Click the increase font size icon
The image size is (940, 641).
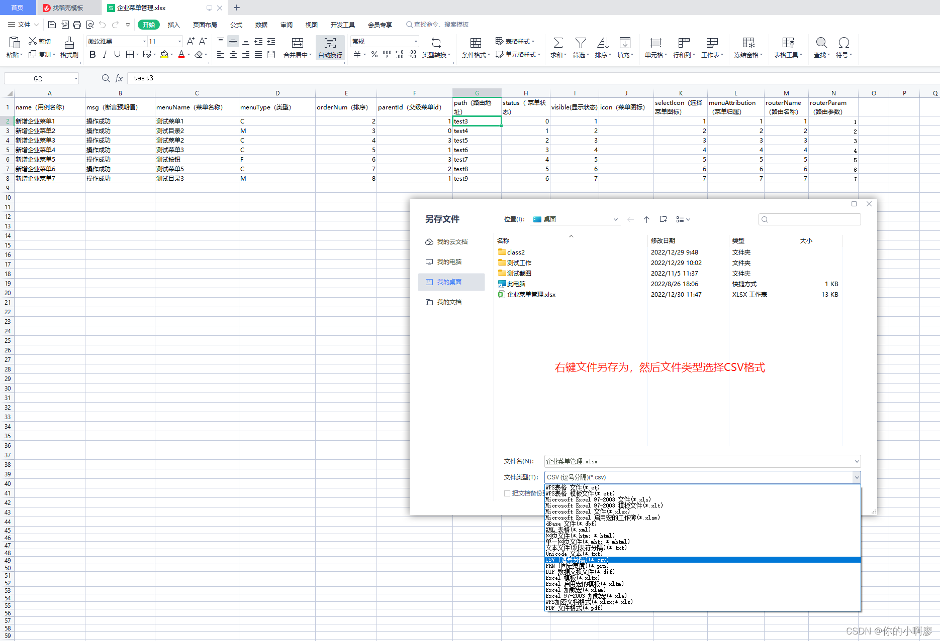(x=190, y=41)
